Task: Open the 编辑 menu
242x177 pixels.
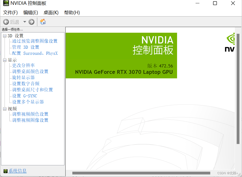Action: (x=30, y=13)
